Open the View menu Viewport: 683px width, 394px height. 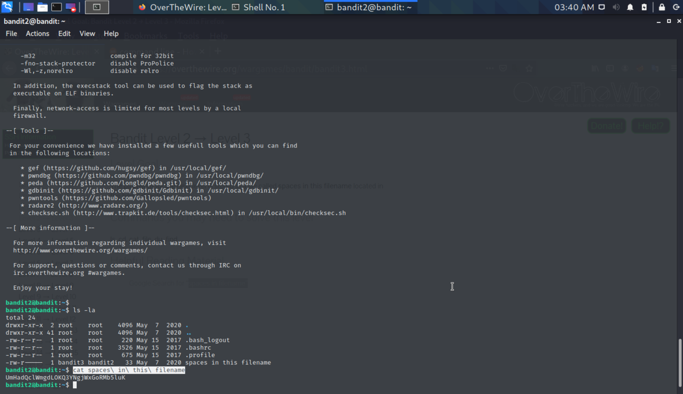pos(87,34)
